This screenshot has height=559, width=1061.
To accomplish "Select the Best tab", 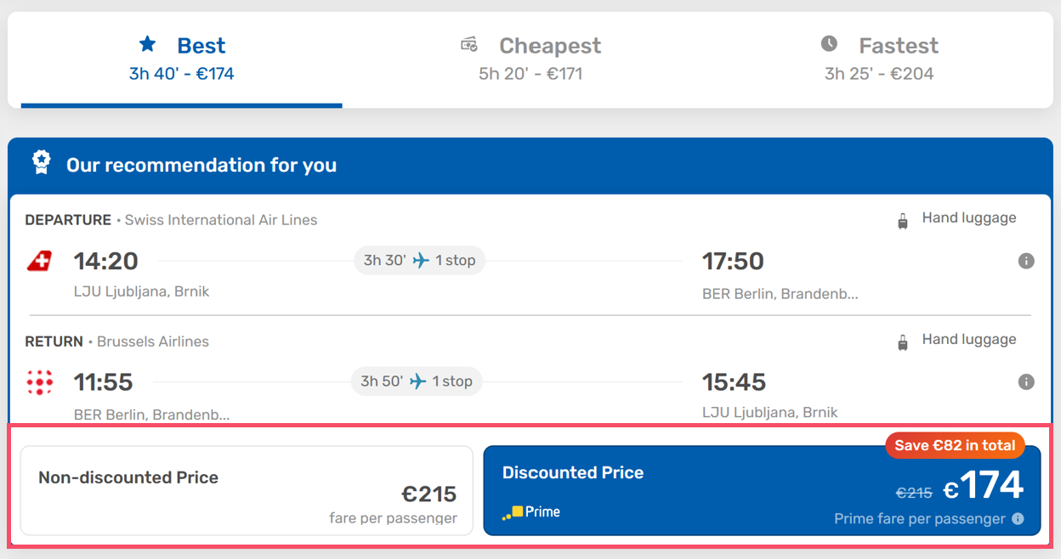I will [181, 59].
